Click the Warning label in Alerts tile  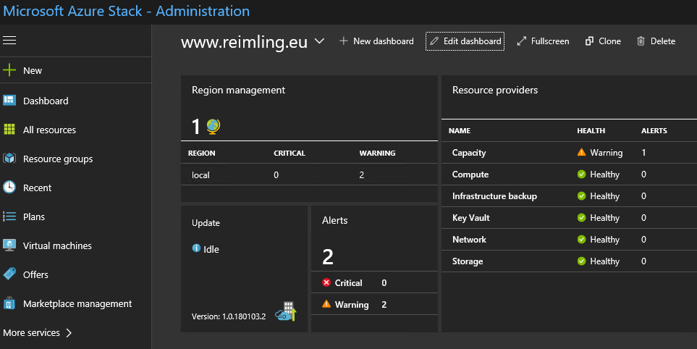tap(352, 305)
